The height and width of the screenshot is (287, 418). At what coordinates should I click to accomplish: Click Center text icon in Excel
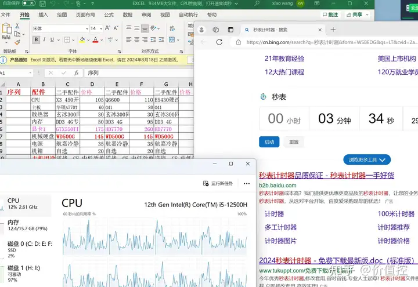click(137, 39)
